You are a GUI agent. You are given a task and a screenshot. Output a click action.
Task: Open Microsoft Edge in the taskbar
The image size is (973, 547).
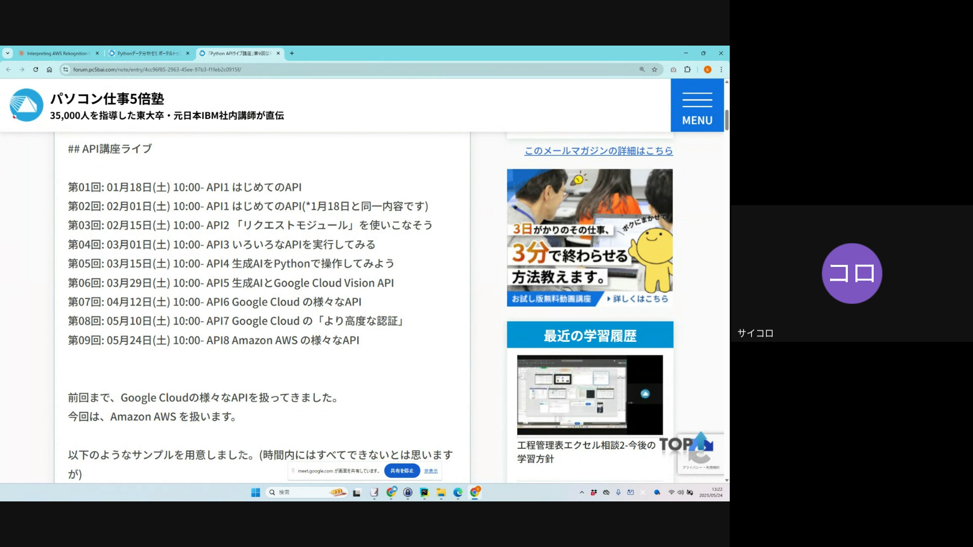tap(458, 492)
